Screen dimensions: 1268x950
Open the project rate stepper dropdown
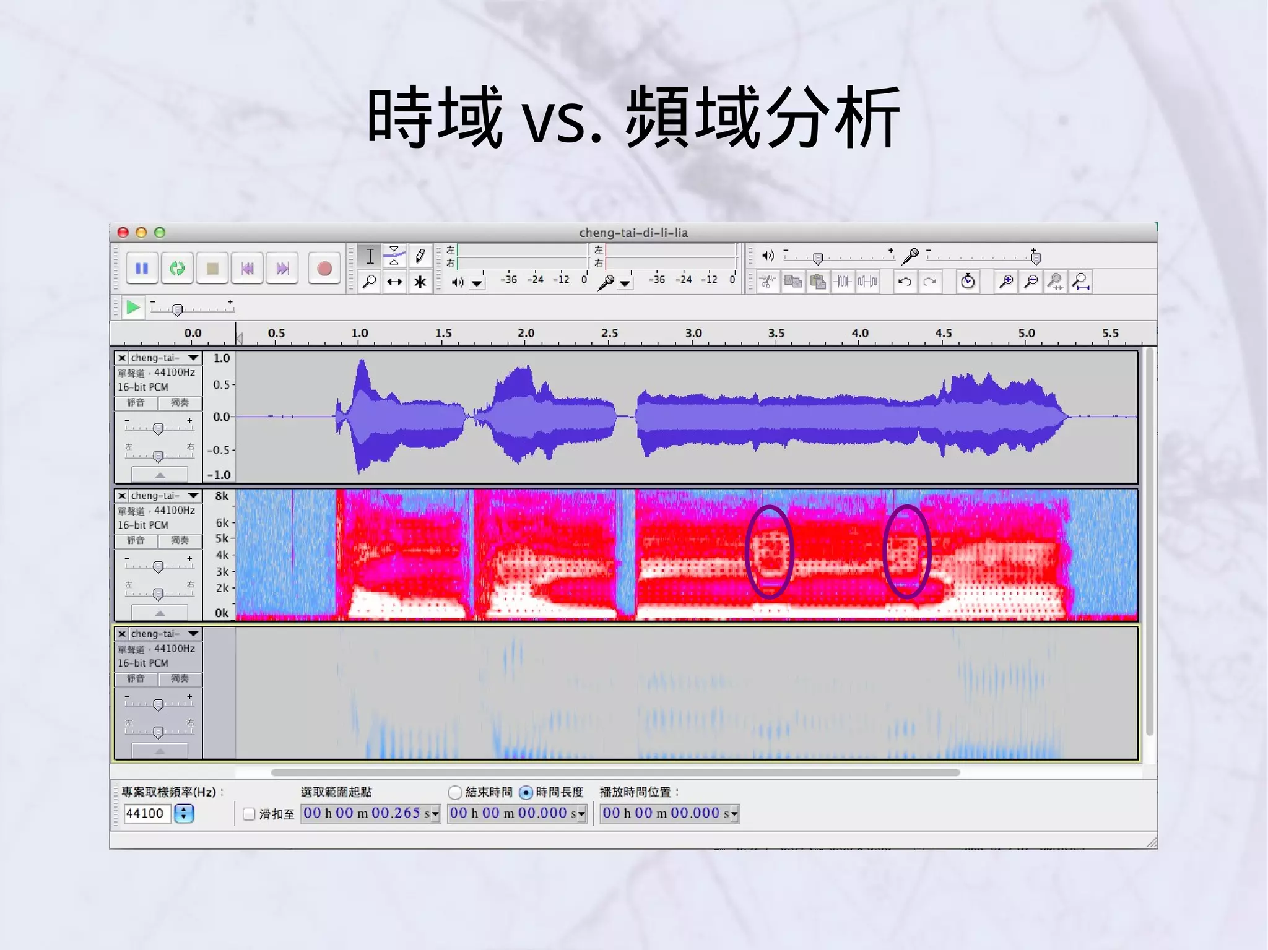[x=184, y=813]
